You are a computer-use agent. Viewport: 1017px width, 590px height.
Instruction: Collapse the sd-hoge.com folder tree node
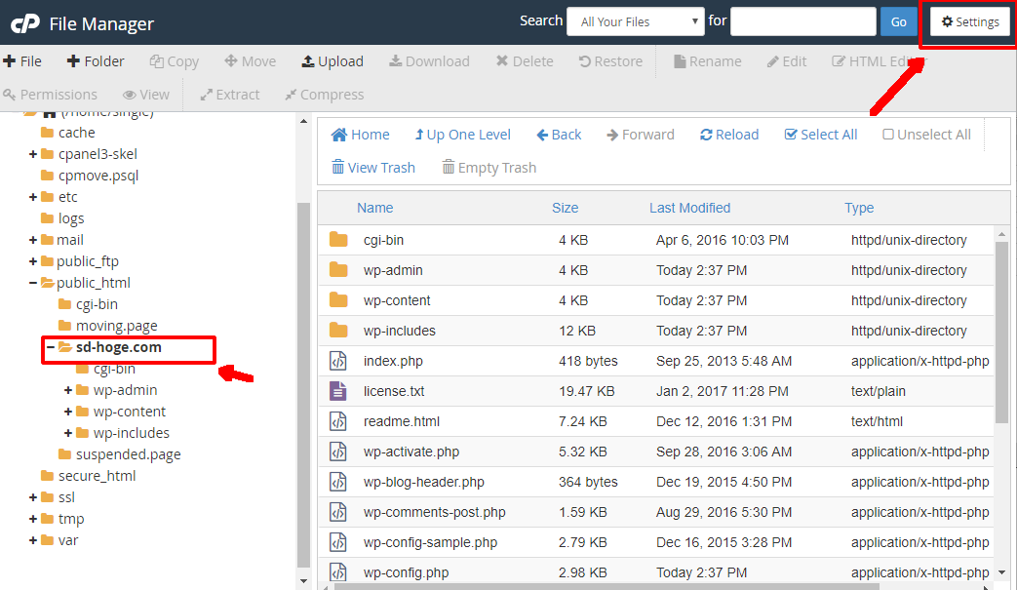click(51, 347)
